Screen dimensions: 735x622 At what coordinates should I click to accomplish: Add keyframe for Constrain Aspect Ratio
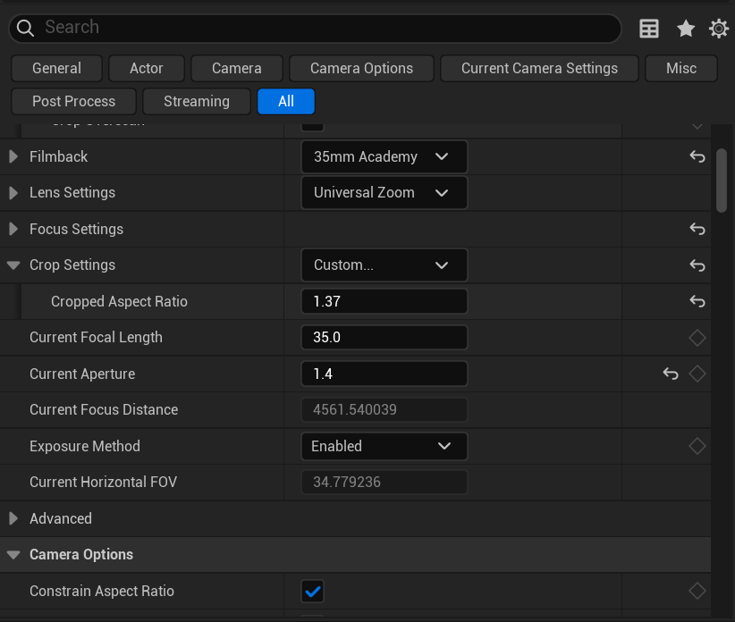697,591
